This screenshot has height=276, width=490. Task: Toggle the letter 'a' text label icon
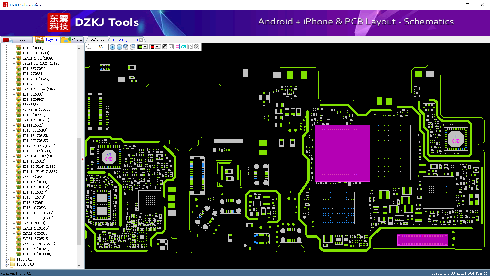171,47
